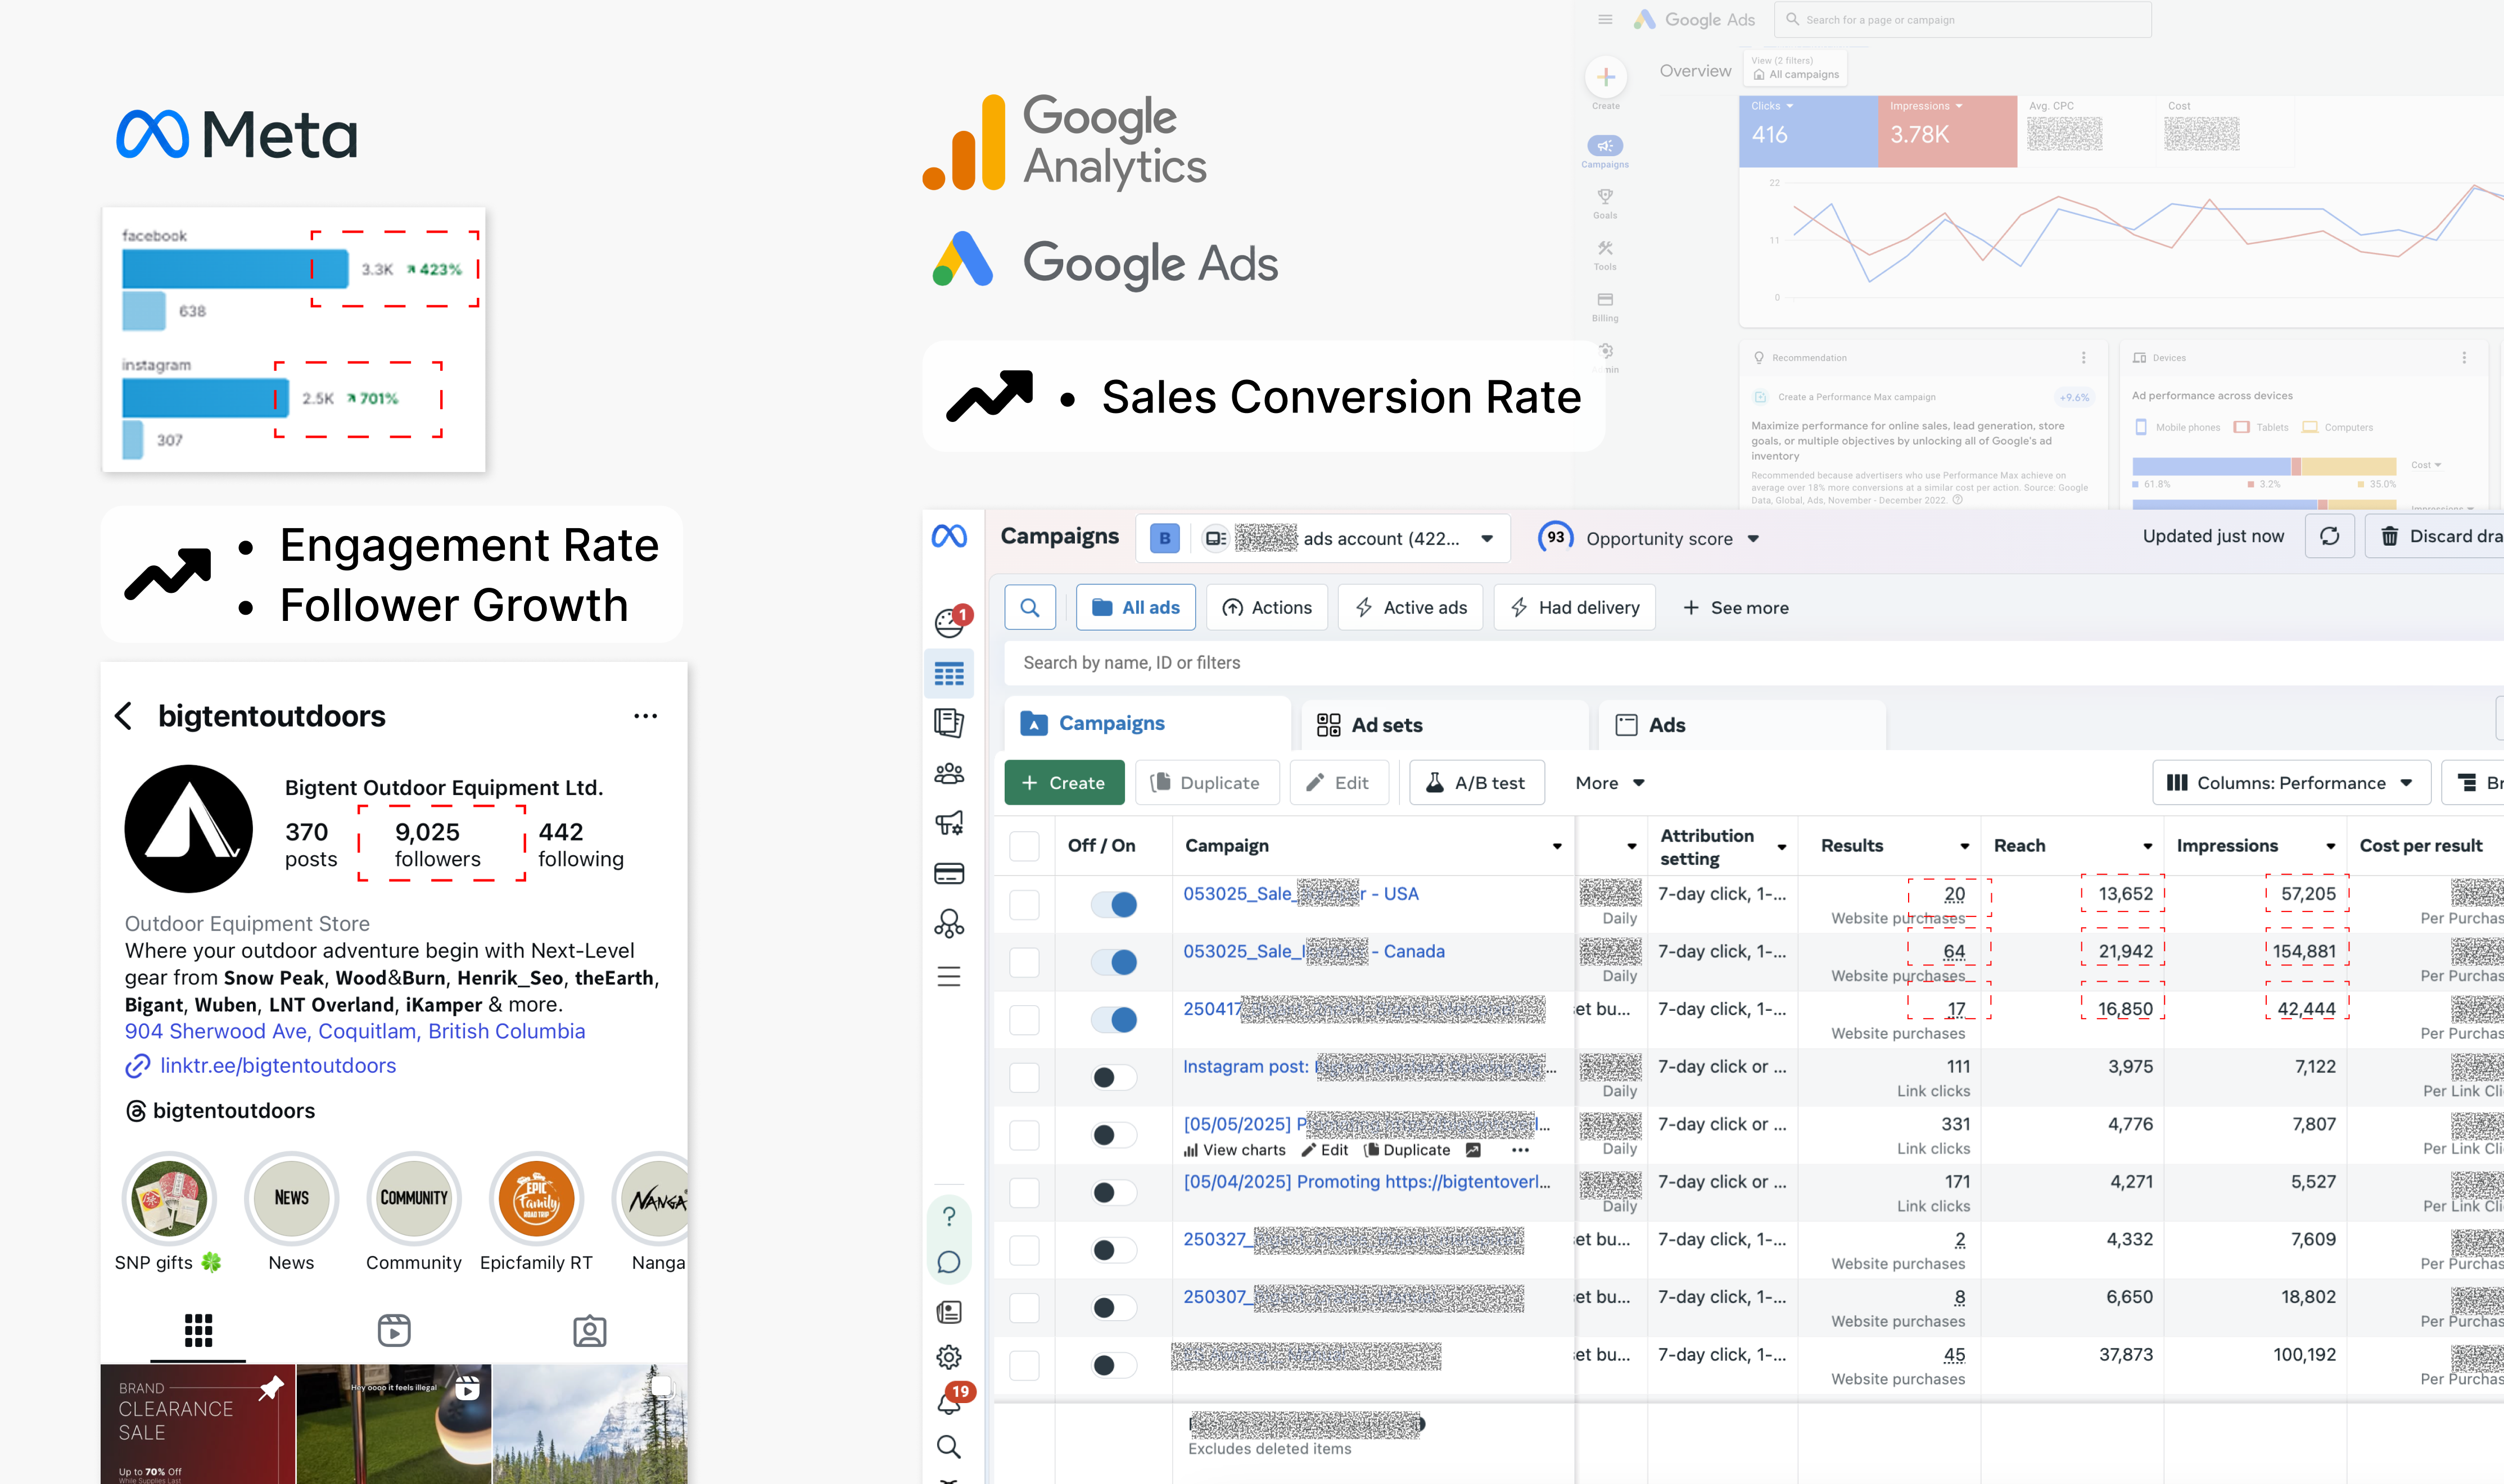Click the search magnifier button beside All ads

point(1029,607)
